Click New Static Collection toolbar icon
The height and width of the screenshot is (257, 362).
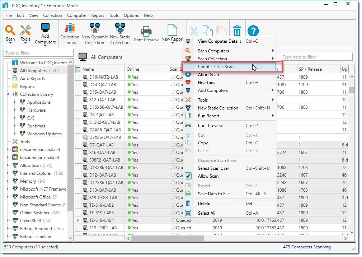coord(120,28)
